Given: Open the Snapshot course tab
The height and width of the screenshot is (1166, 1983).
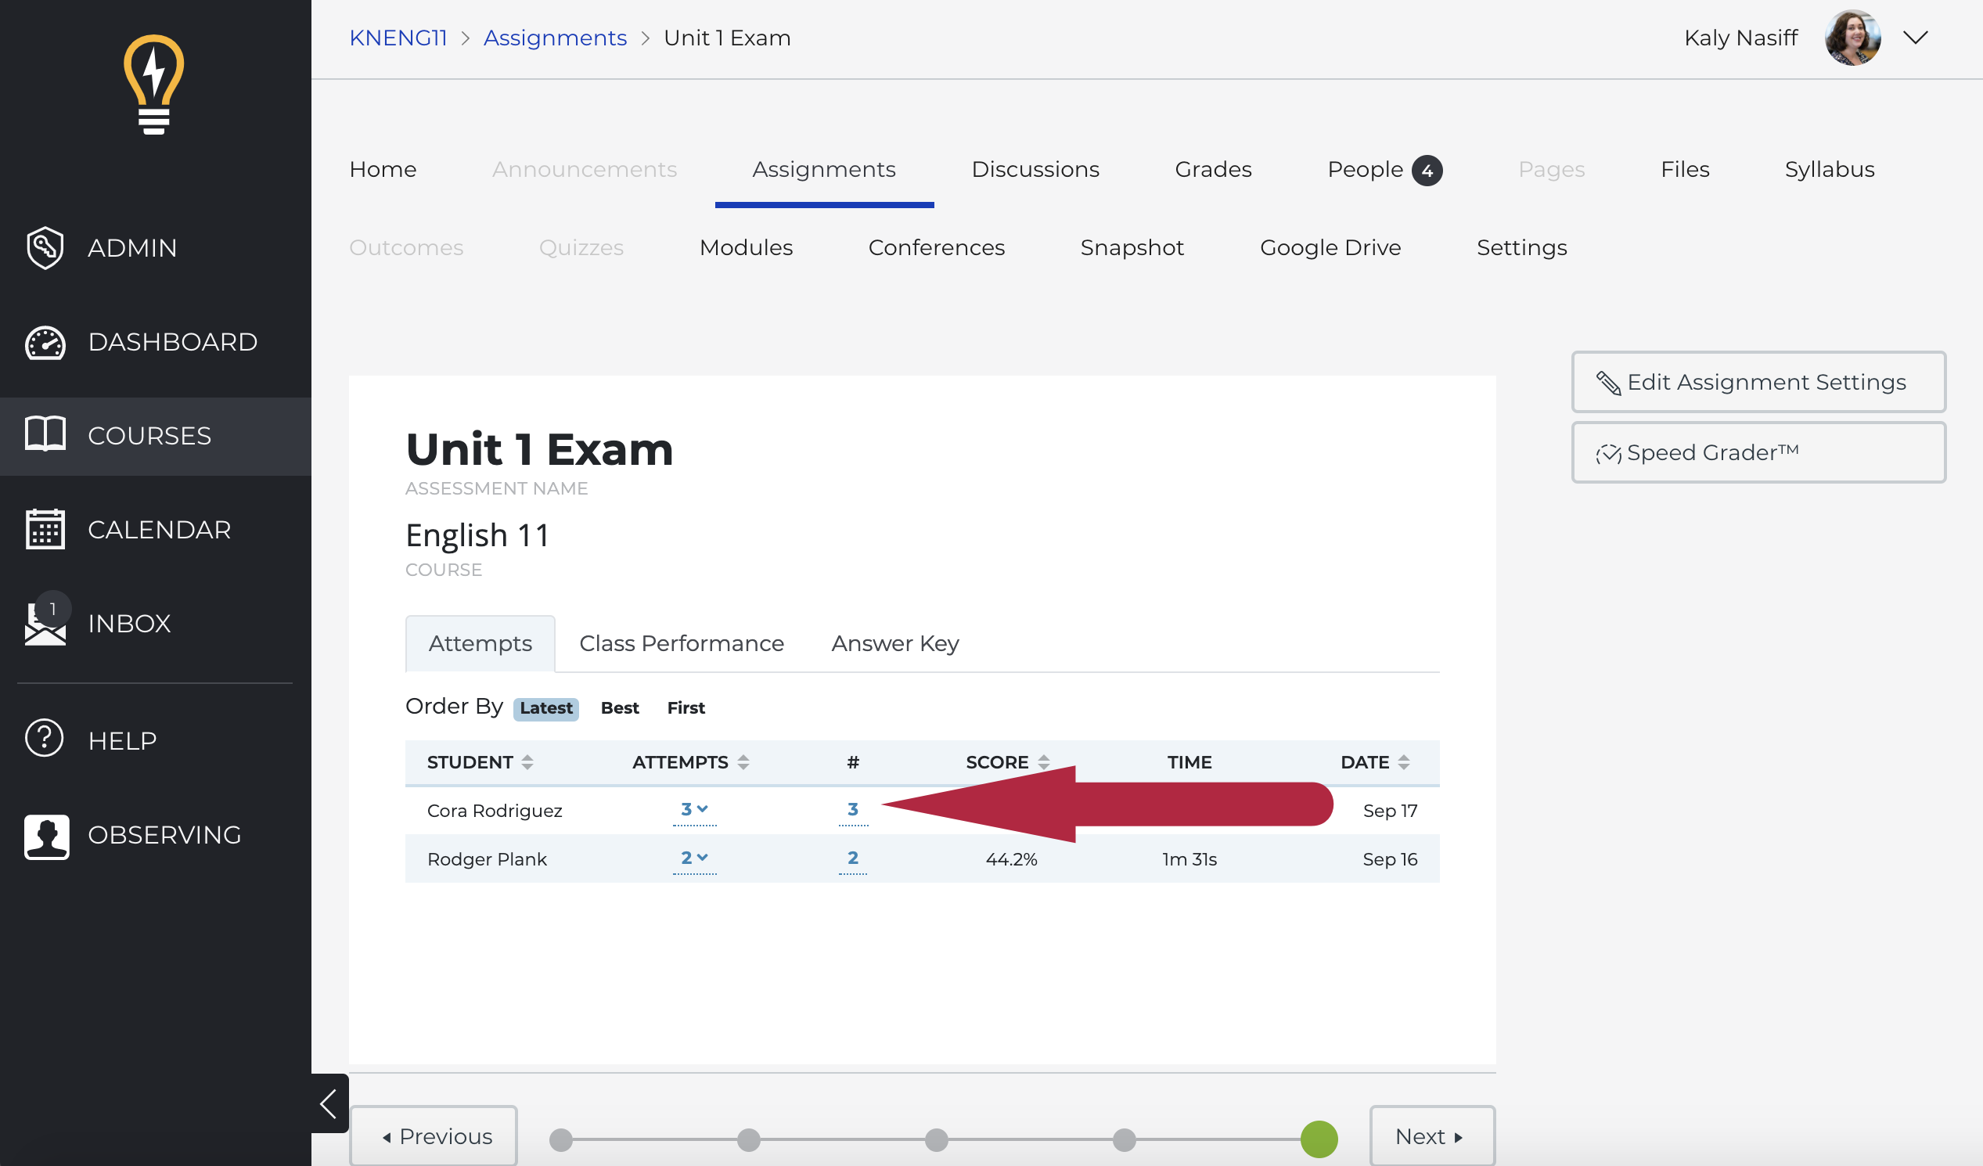Looking at the screenshot, I should pos(1132,247).
